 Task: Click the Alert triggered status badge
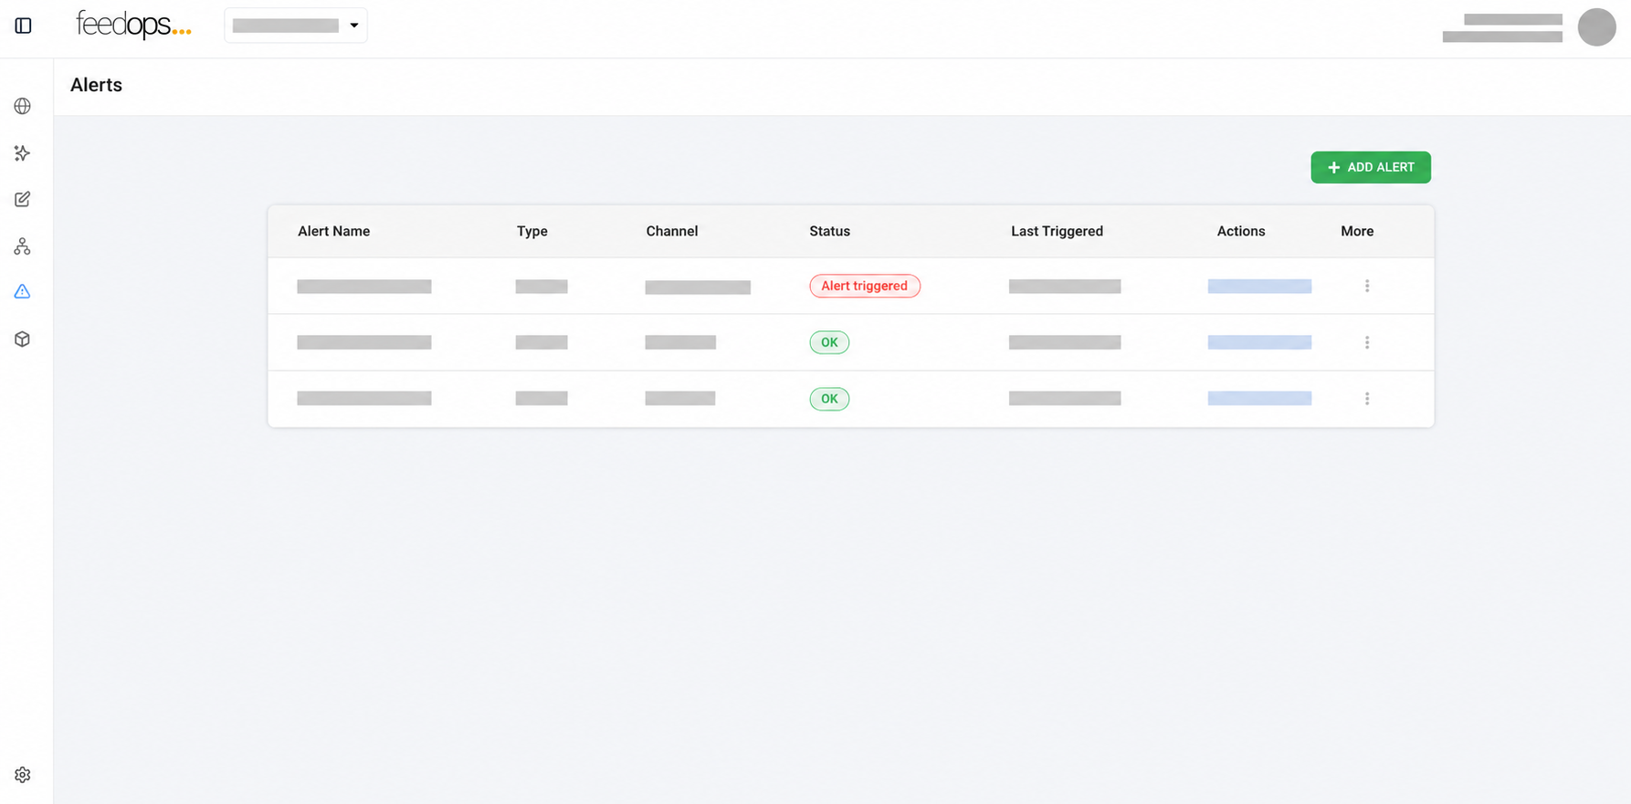click(865, 286)
